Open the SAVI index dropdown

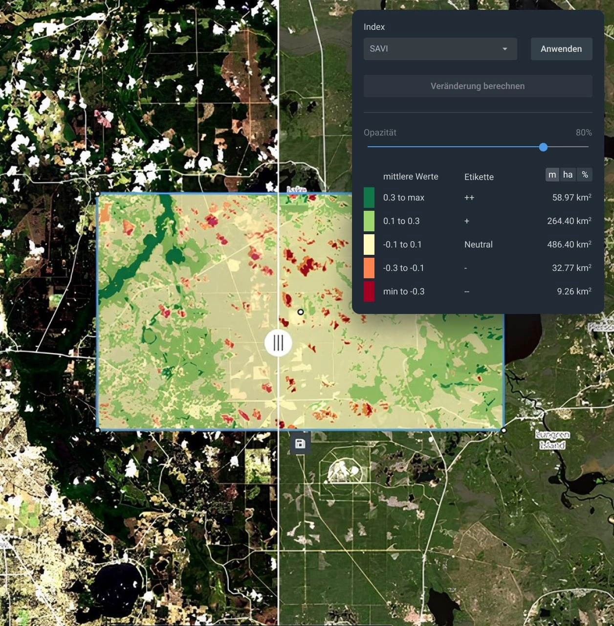[x=439, y=49]
